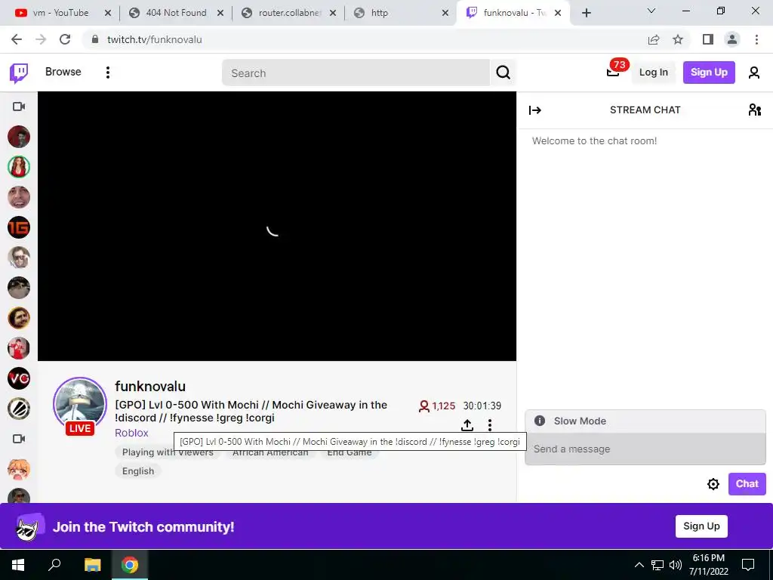The width and height of the screenshot is (773, 580).
Task: Click the top Sign Up button
Action: pyautogui.click(x=709, y=72)
